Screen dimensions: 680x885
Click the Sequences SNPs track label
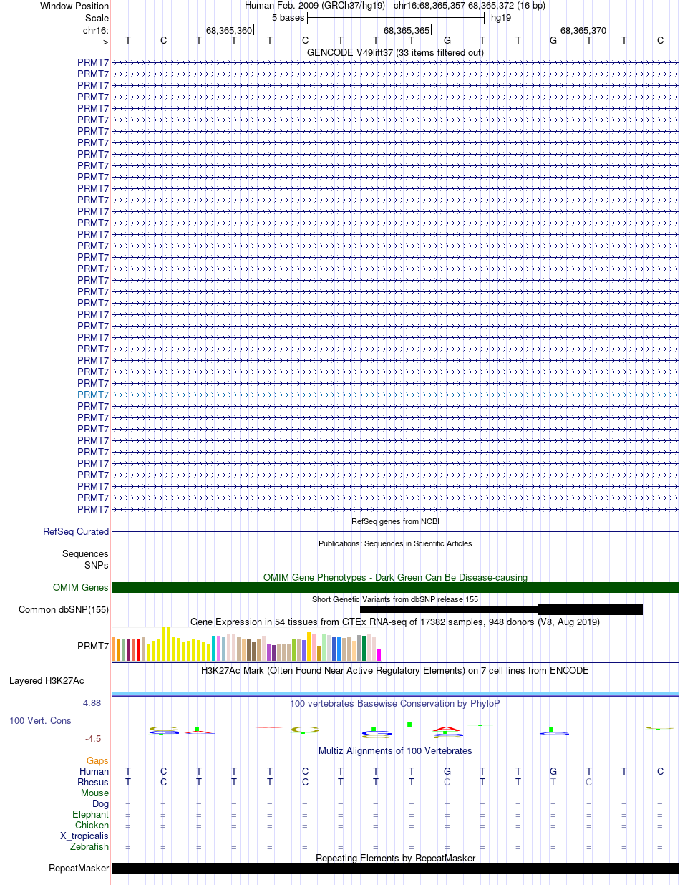pos(85,560)
